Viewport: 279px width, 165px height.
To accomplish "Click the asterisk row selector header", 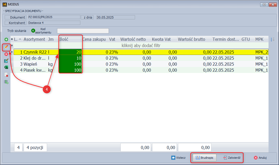I will coord(12,39).
